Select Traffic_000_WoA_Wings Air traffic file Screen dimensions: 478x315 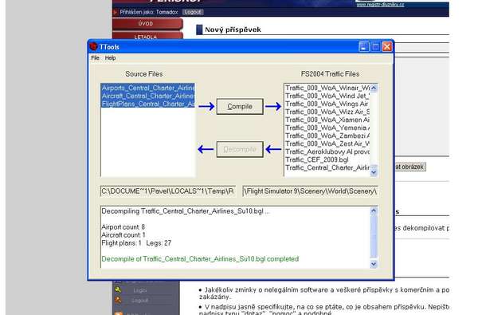point(327,104)
